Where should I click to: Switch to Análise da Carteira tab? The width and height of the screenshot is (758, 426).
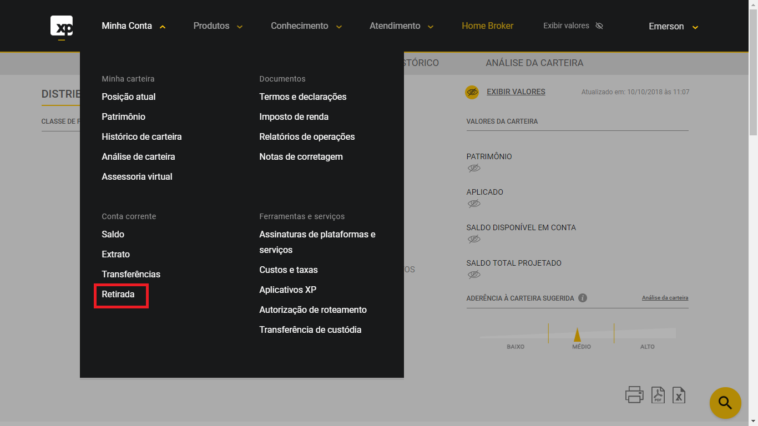tap(534, 63)
